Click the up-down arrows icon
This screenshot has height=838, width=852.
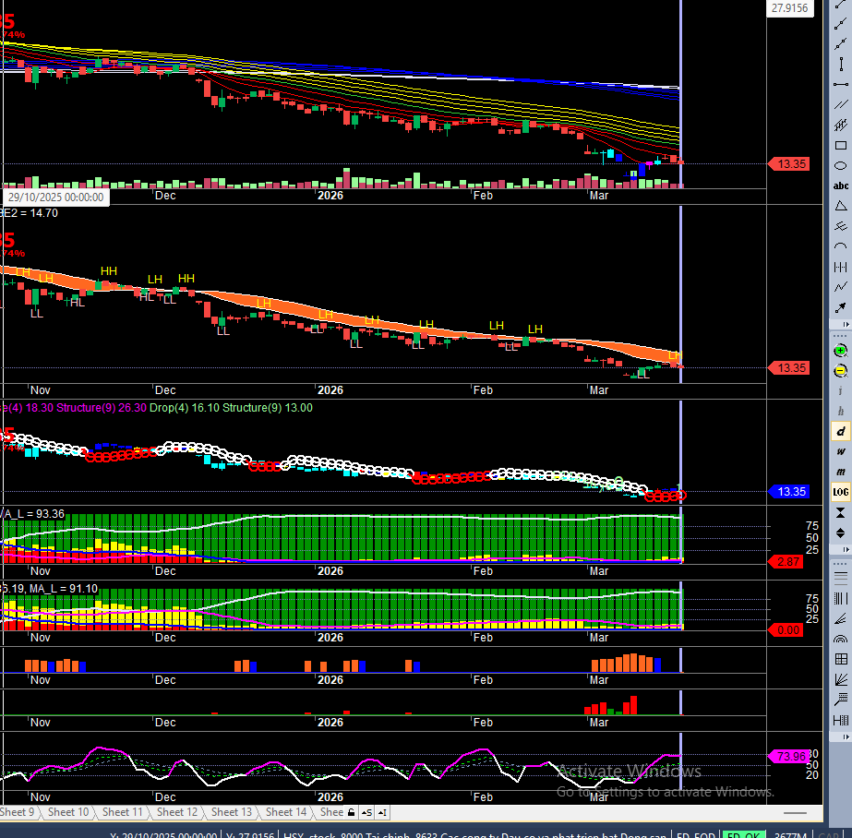(841, 533)
